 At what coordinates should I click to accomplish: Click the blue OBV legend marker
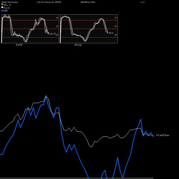coord(2,11)
